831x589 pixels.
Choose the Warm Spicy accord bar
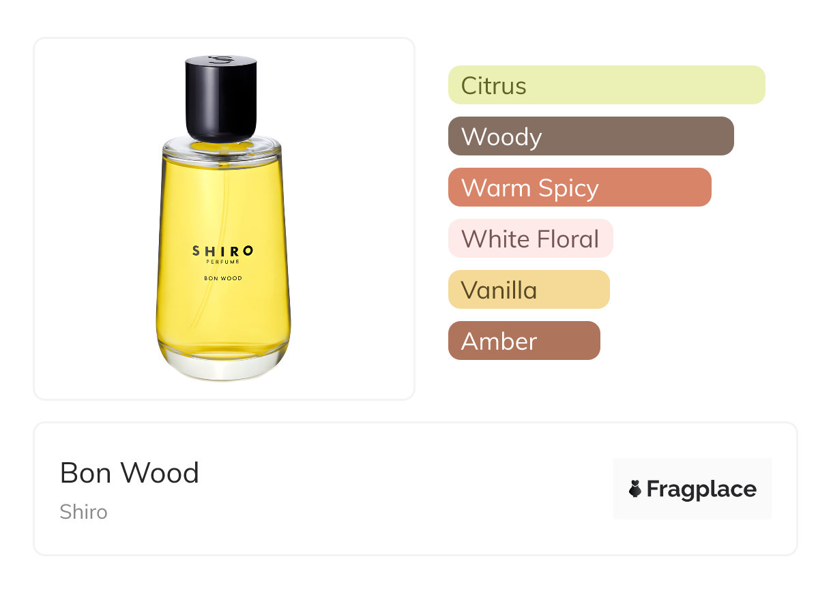(x=580, y=187)
